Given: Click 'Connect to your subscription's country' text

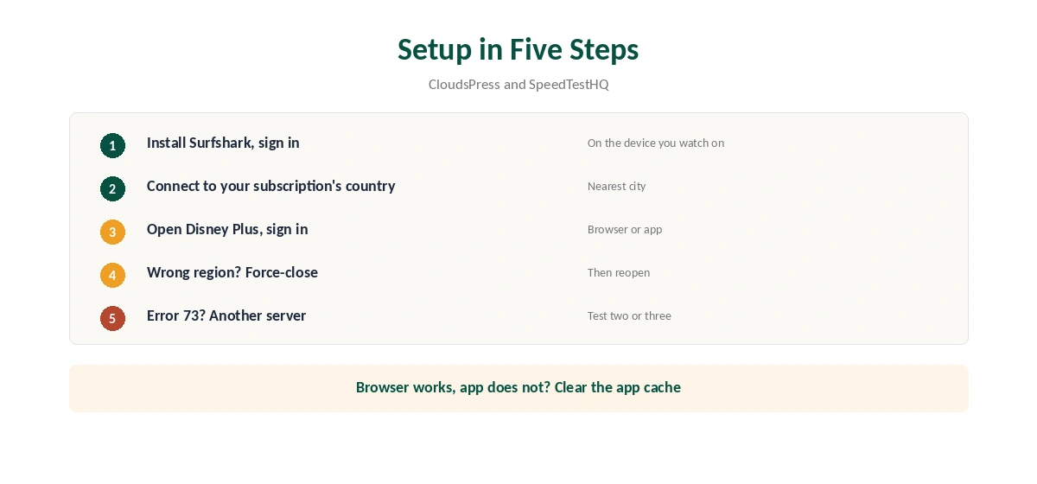Looking at the screenshot, I should pos(270,186).
